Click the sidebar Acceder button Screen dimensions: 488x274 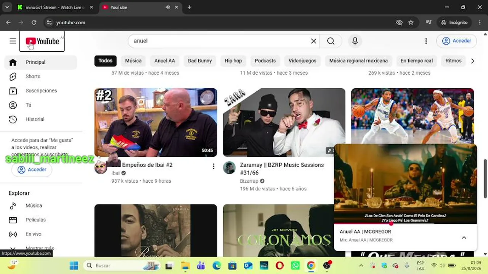pos(32,170)
